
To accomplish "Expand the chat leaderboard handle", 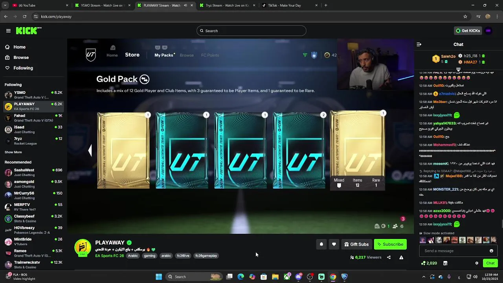I will [x=458, y=69].
